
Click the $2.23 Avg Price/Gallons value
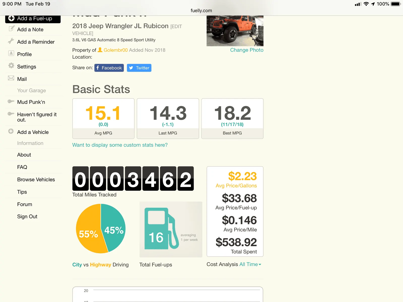[242, 176]
